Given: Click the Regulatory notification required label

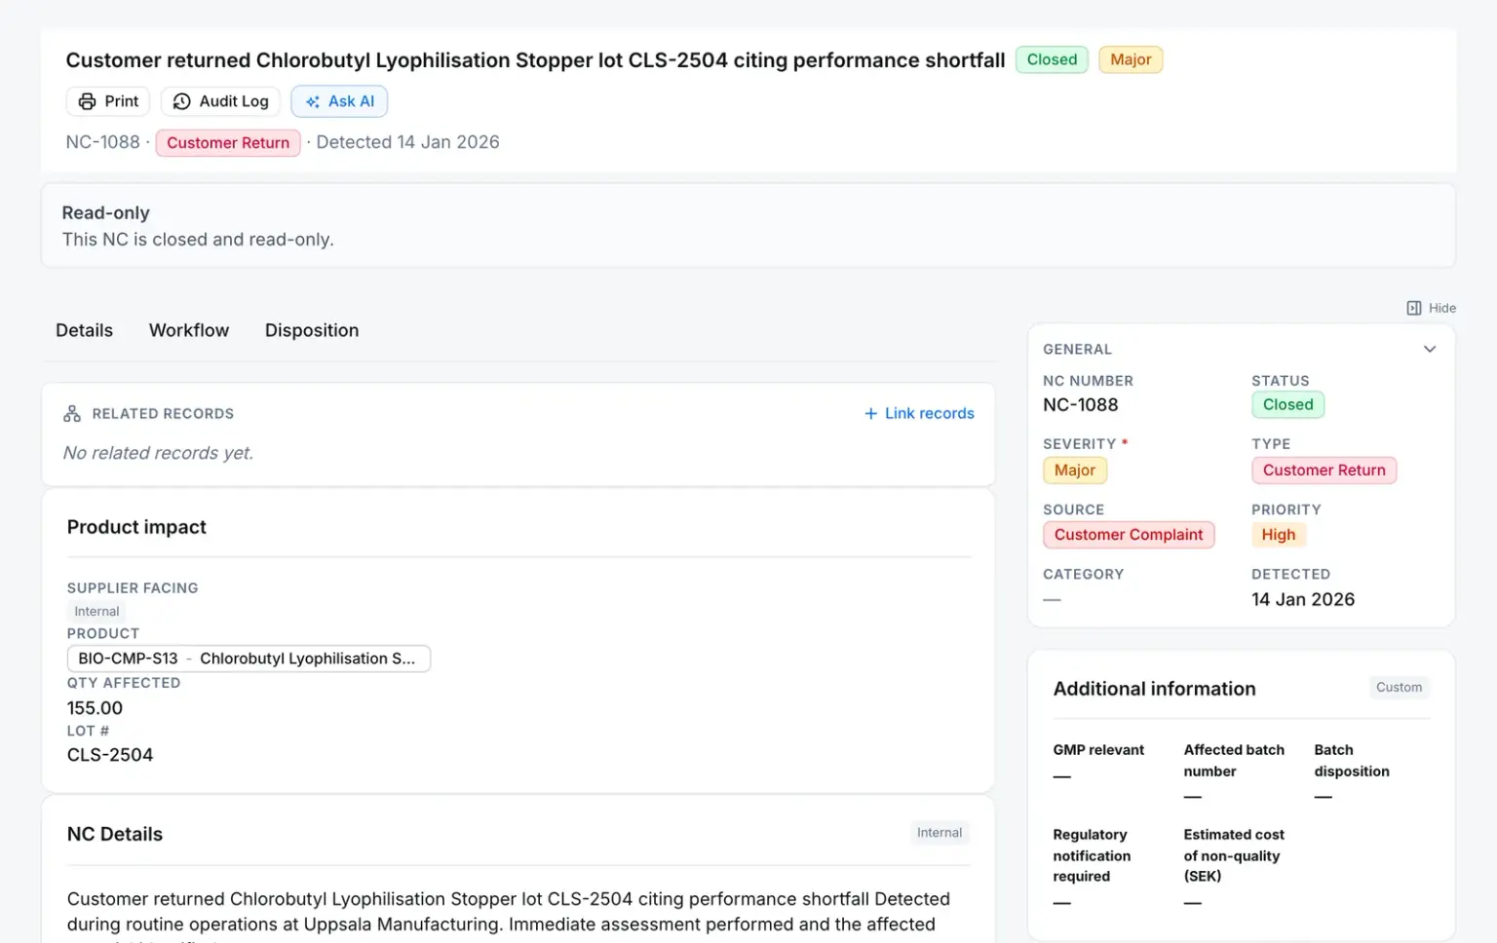Looking at the screenshot, I should (x=1092, y=855).
